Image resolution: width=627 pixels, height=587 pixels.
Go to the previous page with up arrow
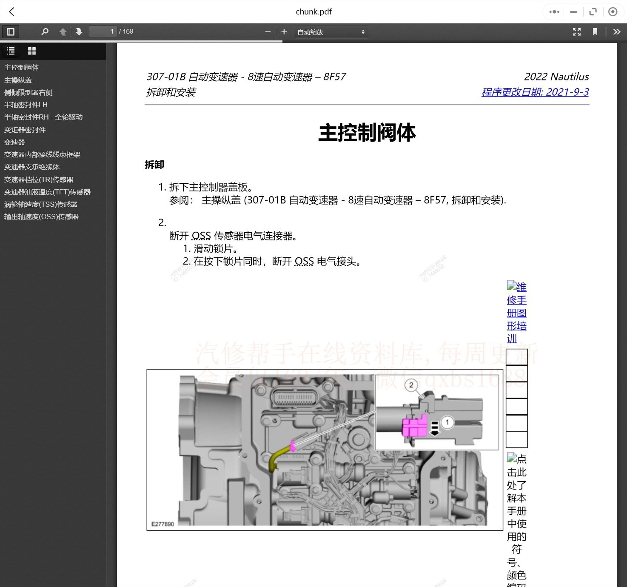63,31
